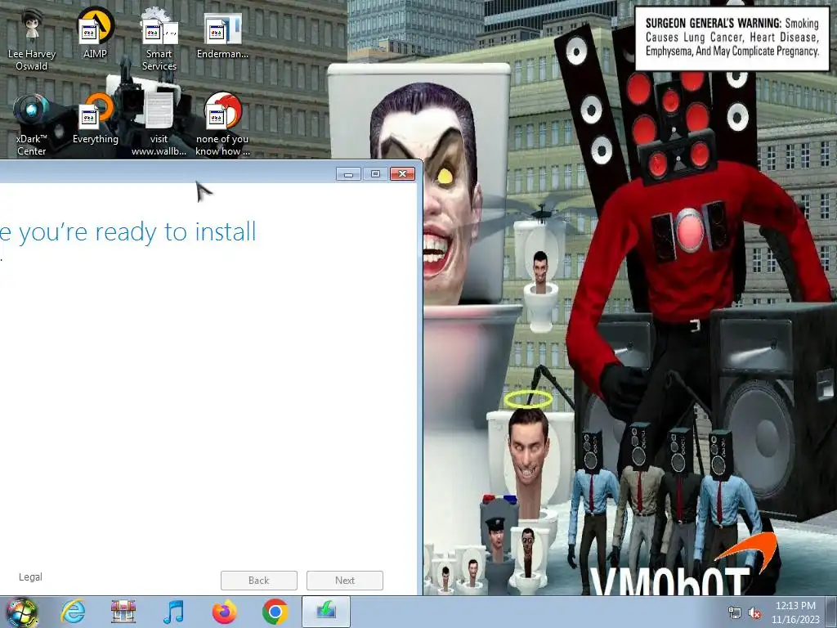Open the AIMP desktop shortcut

point(95,34)
